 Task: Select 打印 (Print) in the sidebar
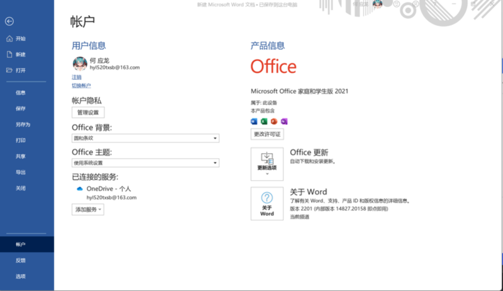[x=21, y=140]
